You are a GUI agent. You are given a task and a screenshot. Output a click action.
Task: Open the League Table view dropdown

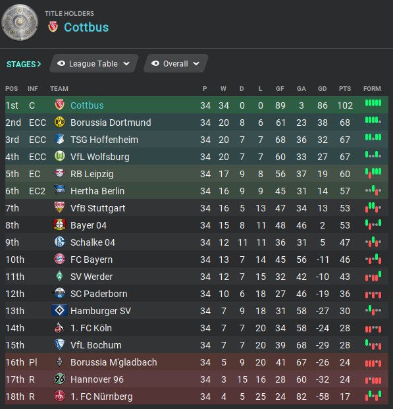[x=94, y=63]
